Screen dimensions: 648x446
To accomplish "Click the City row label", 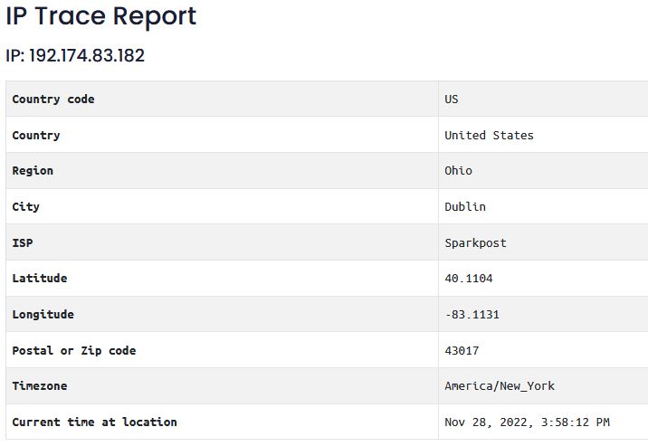I will point(25,207).
